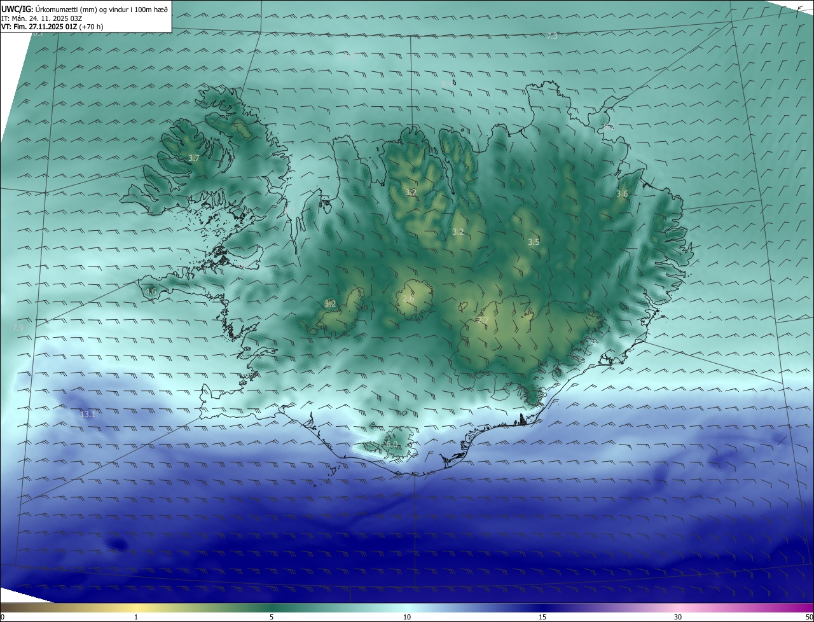Click the 50 tick label on the color scale
Screen dimensions: 814x622
[809, 617]
